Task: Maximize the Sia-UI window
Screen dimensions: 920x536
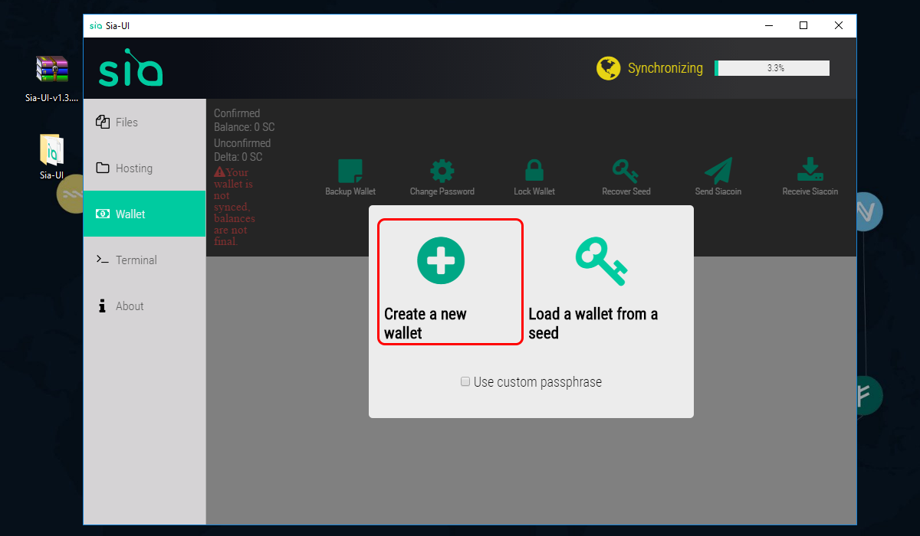Action: point(803,25)
